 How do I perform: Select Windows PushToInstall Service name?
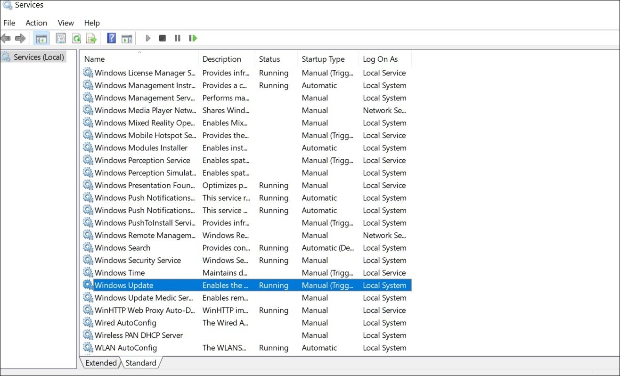point(145,223)
